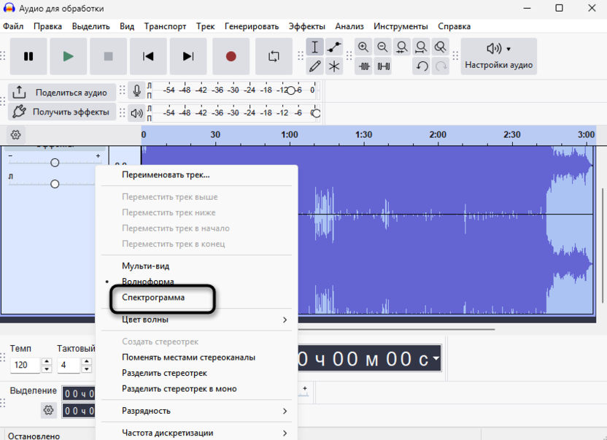The image size is (607, 440).
Task: Skip to the start of the track
Action: [148, 56]
